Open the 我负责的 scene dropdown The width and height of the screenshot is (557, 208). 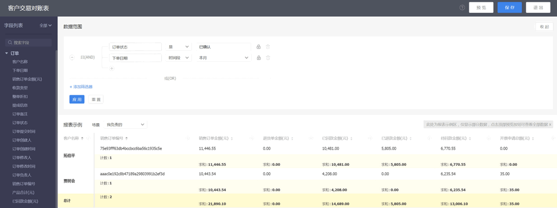click(125, 125)
